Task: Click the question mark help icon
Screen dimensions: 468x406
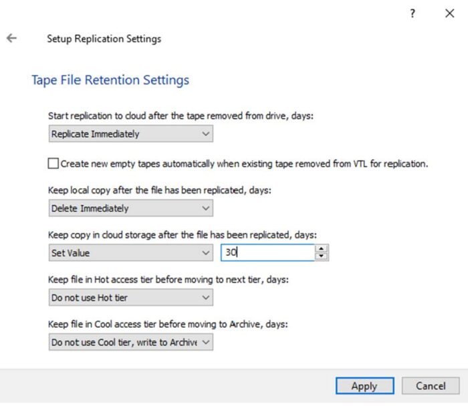Action: click(413, 13)
